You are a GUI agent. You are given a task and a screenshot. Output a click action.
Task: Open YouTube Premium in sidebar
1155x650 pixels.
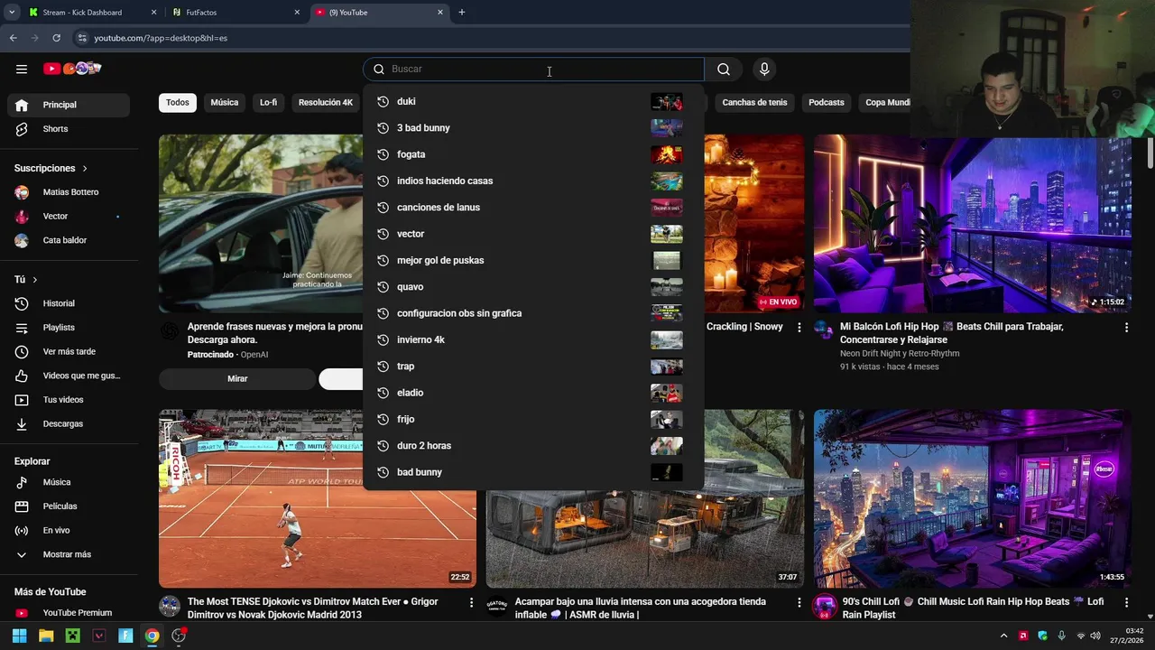pos(69,613)
